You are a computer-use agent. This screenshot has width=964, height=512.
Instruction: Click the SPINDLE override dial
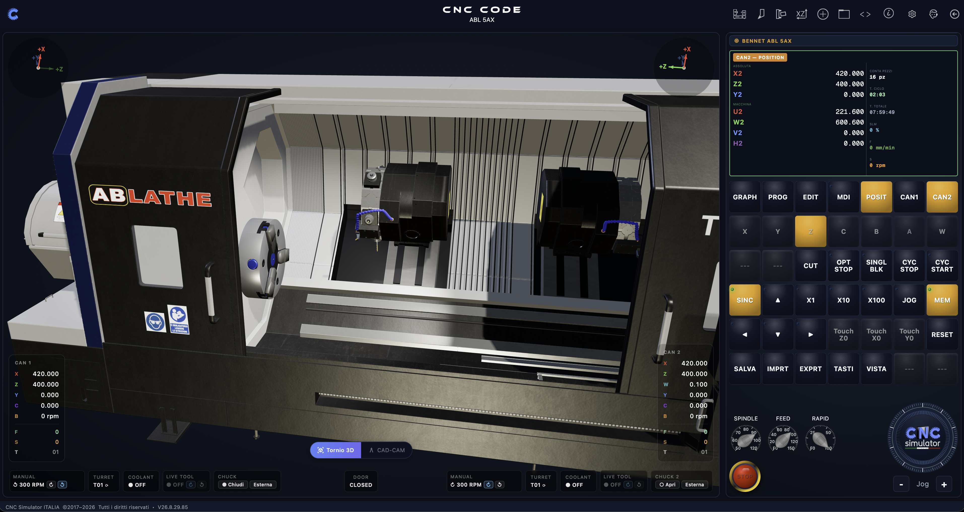(746, 439)
